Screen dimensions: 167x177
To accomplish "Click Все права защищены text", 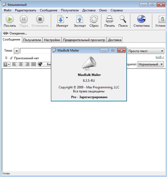I will click(89, 91).
